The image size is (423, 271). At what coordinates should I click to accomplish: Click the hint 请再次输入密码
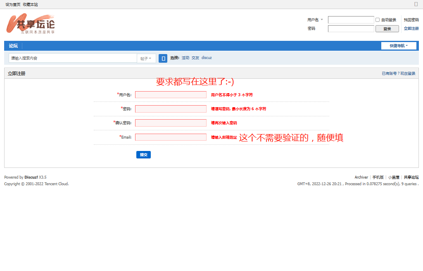224,123
